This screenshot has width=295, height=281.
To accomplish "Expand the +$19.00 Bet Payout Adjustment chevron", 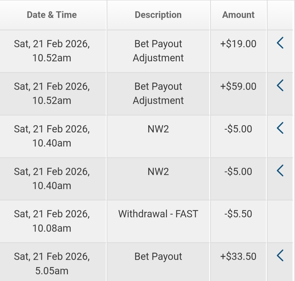I will [x=280, y=43].
